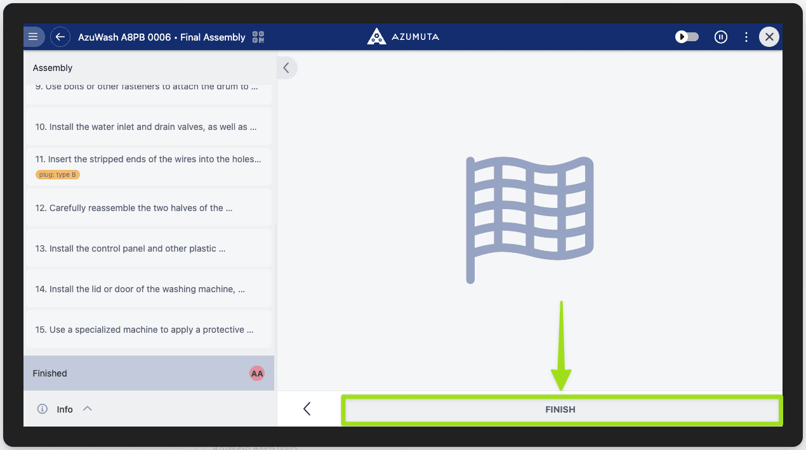The width and height of the screenshot is (806, 450).
Task: Select step 12 reassemble two halves
Action: (147, 208)
